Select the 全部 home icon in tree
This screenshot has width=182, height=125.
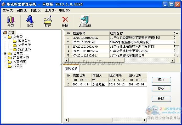(5, 33)
